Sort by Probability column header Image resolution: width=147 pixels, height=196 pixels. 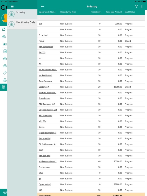pyautogui.click(x=96, y=12)
